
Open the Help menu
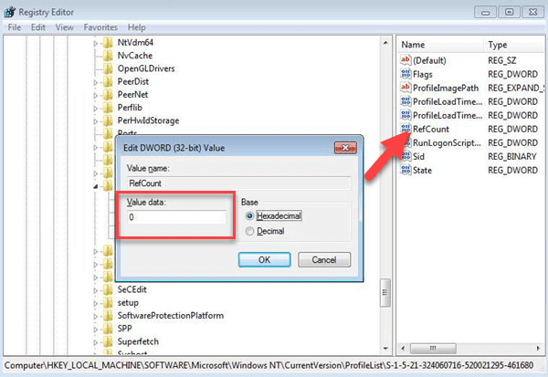click(x=136, y=27)
